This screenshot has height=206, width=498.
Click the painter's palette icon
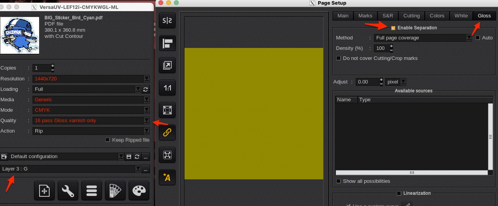(x=139, y=191)
